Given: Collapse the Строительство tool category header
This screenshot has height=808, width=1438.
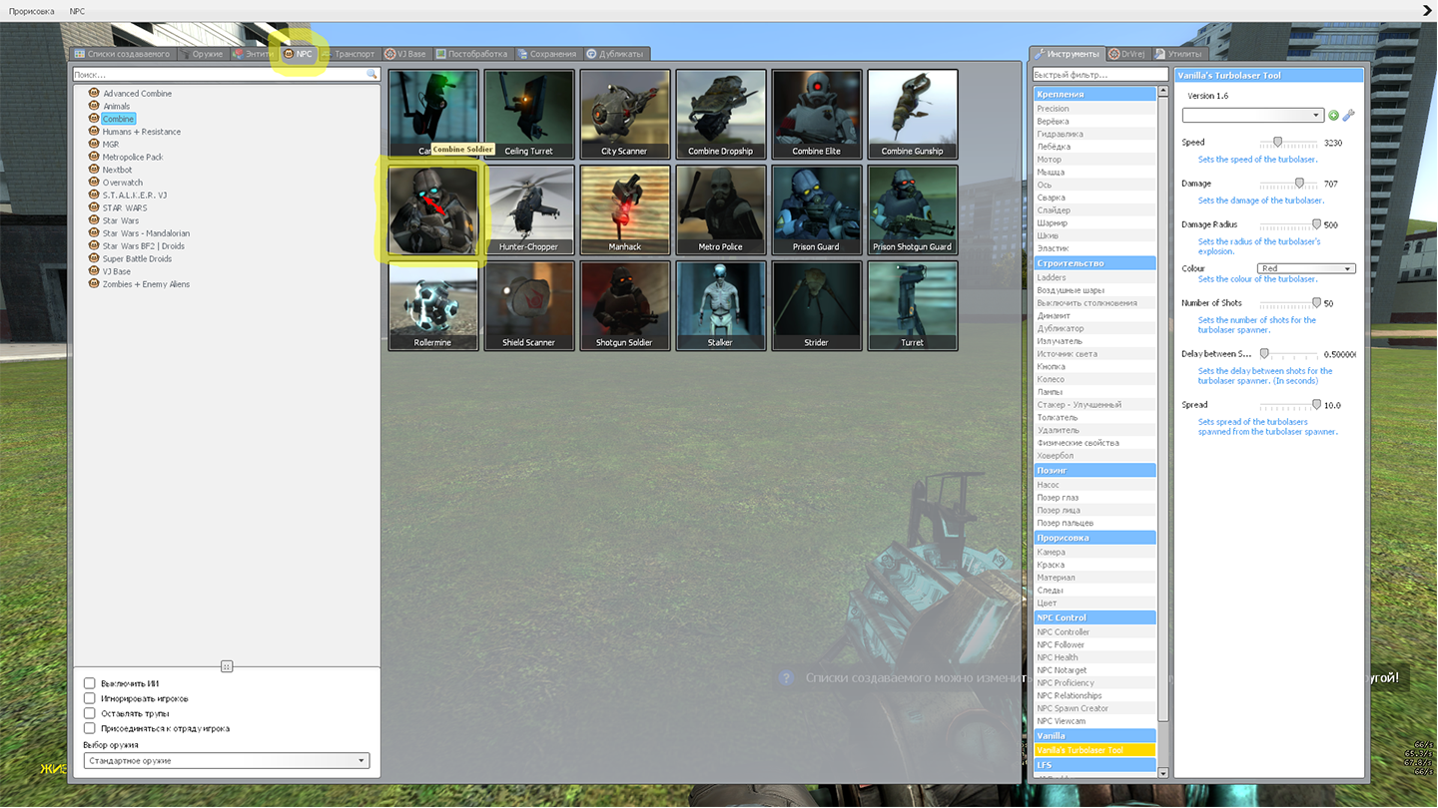Looking at the screenshot, I should coord(1094,263).
